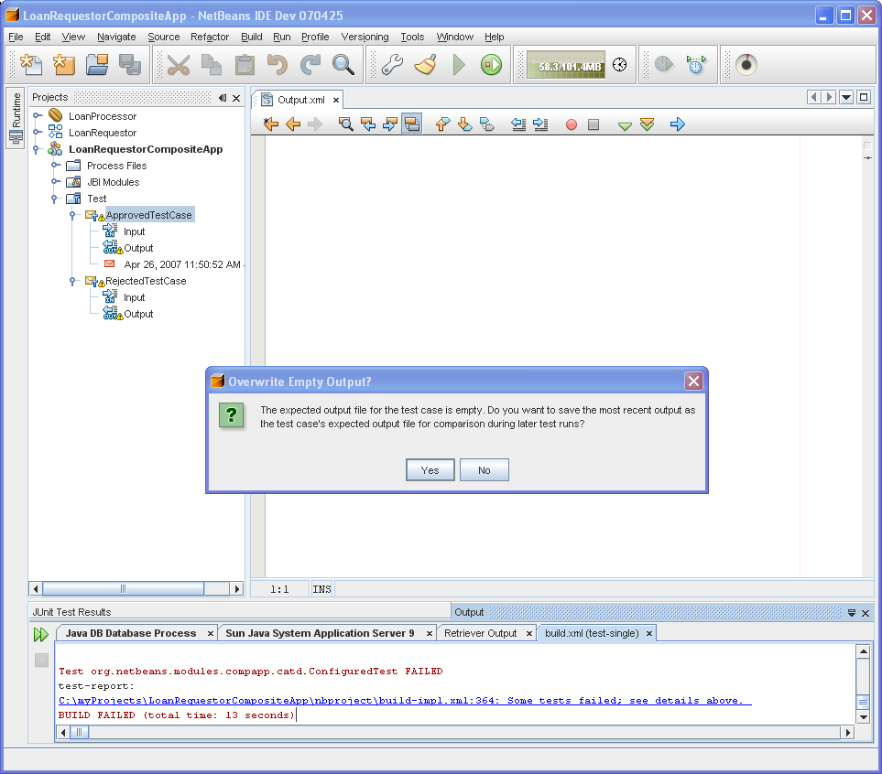Click the Save All disks icon

pos(130,65)
